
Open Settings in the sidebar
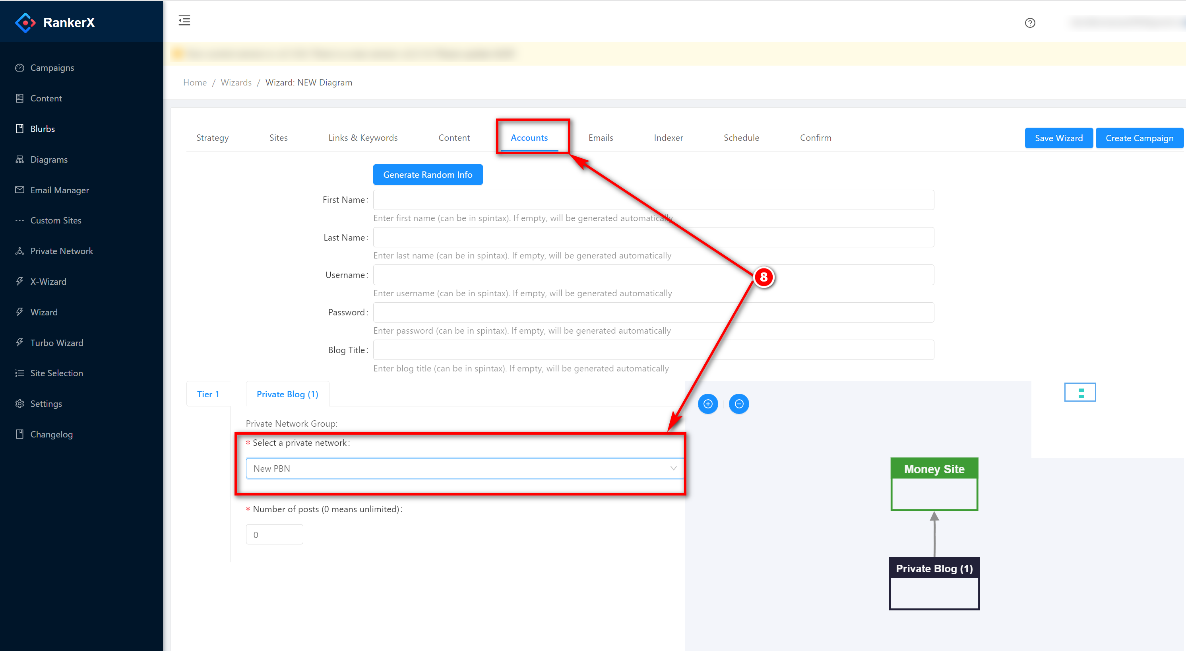coord(46,404)
